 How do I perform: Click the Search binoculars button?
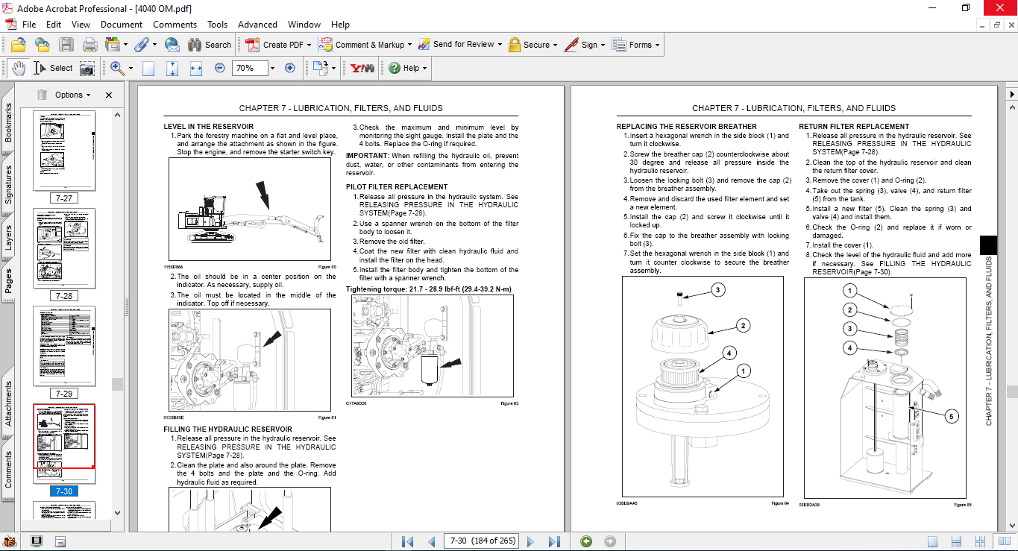point(209,45)
